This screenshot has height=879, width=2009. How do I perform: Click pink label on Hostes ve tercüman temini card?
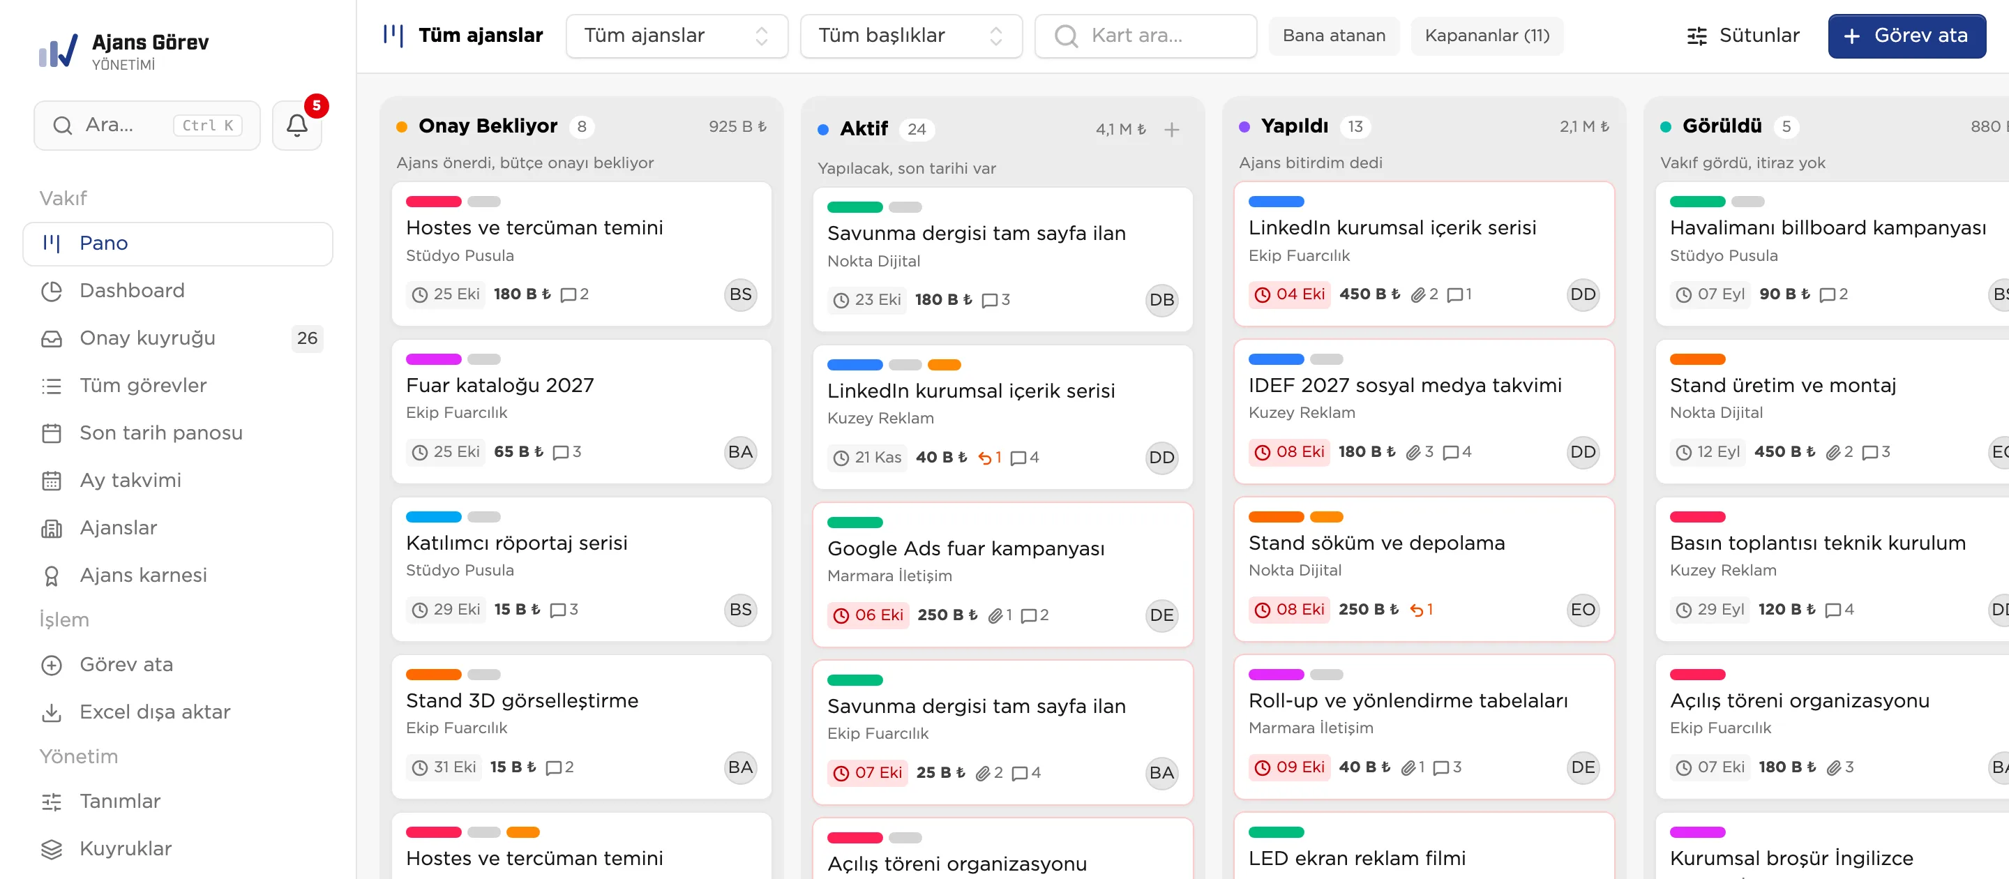point(434,202)
